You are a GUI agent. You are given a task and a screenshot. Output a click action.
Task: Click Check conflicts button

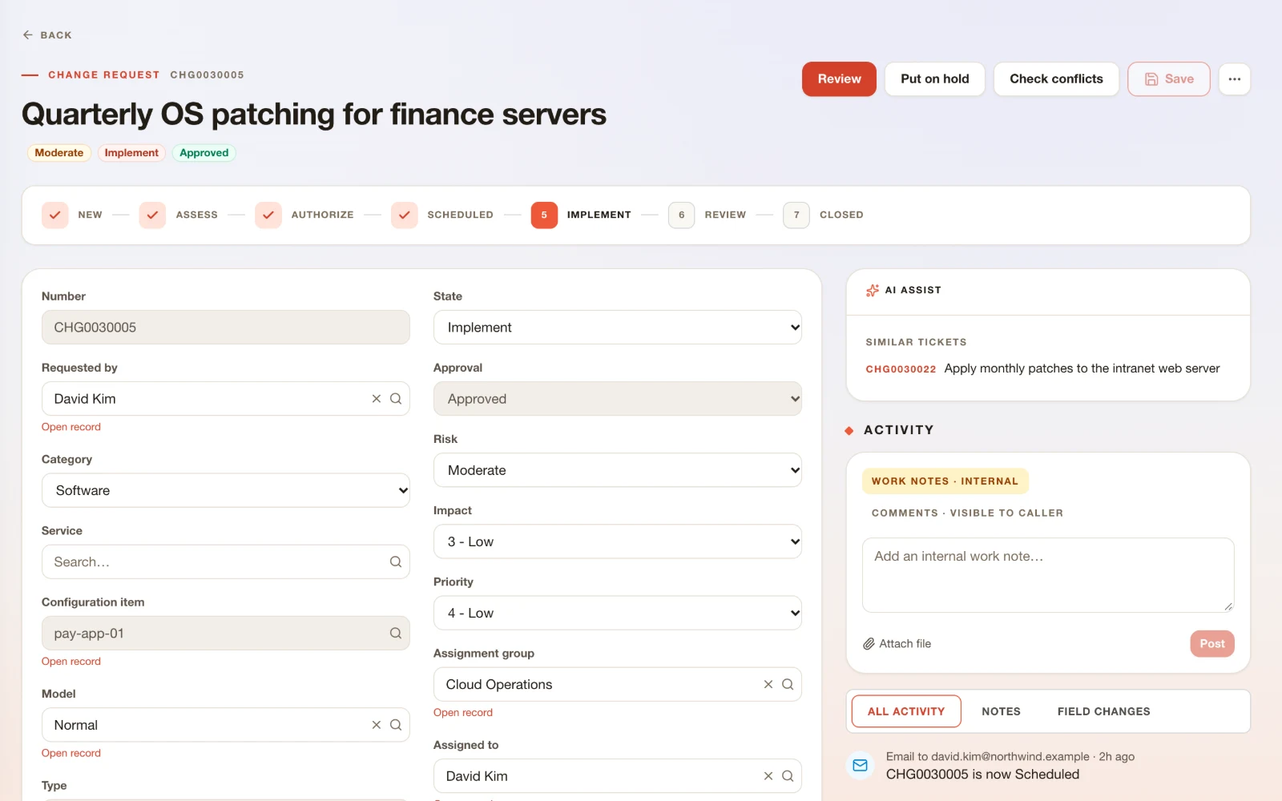[1056, 79]
